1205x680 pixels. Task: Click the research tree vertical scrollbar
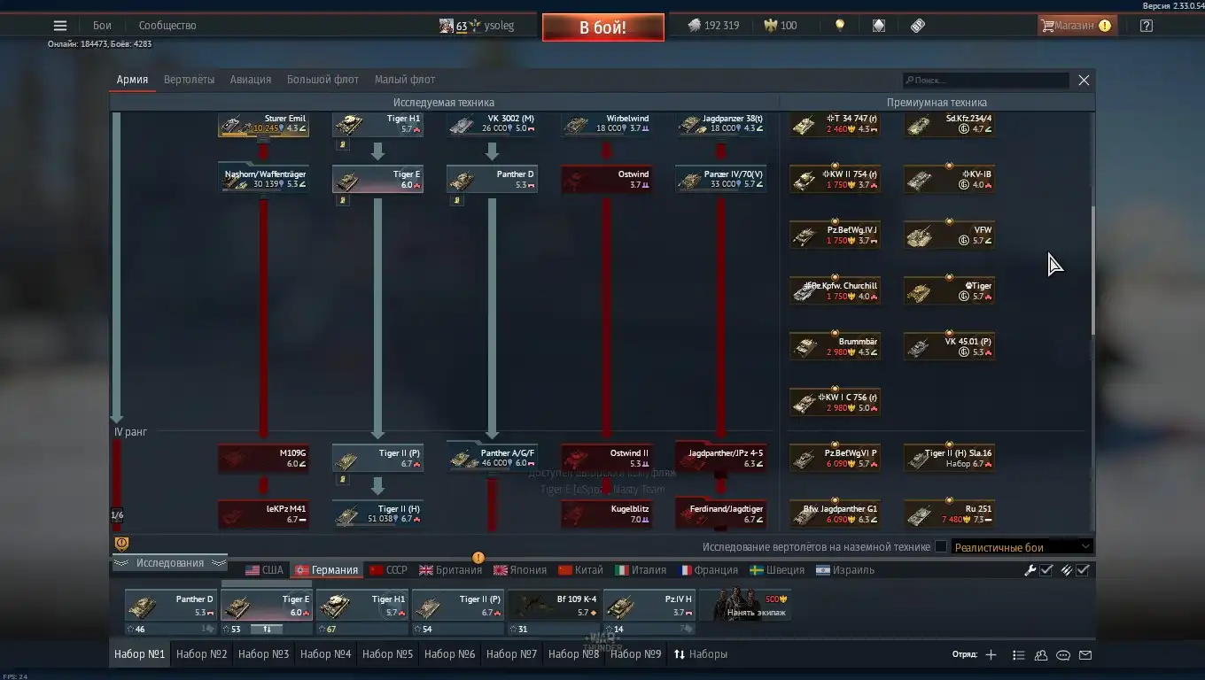click(x=1092, y=270)
